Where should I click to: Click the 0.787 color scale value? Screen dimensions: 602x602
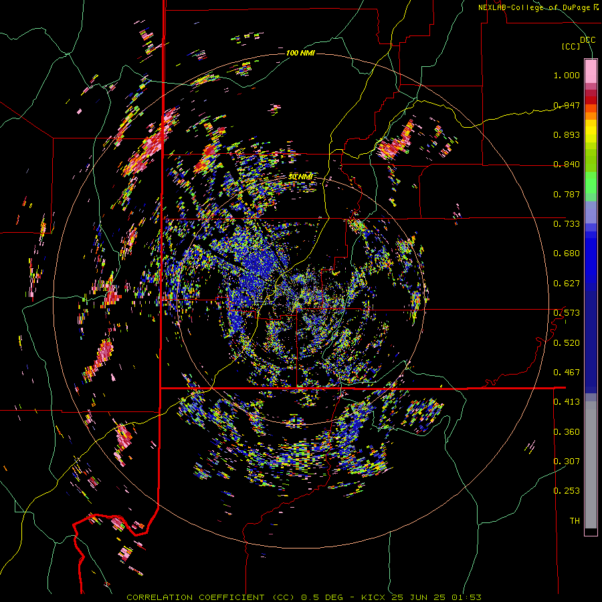click(567, 194)
